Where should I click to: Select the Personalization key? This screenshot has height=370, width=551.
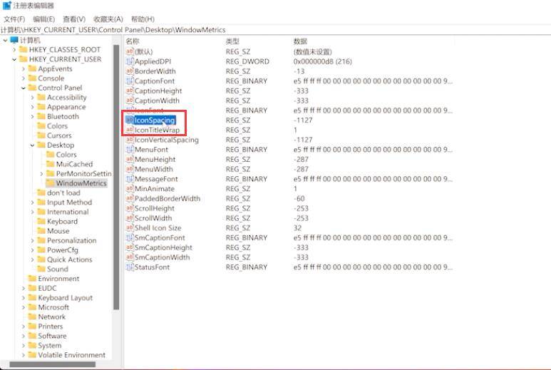(x=72, y=240)
